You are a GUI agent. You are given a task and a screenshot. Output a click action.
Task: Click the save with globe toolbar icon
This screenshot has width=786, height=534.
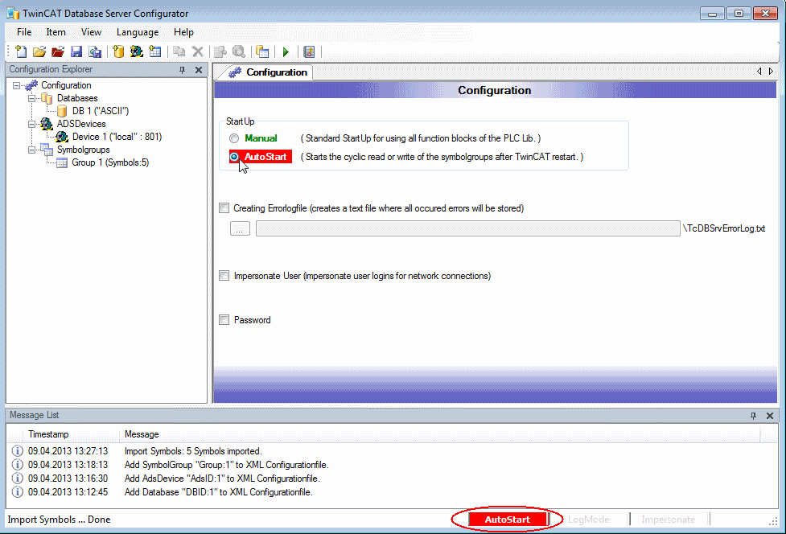click(x=95, y=51)
